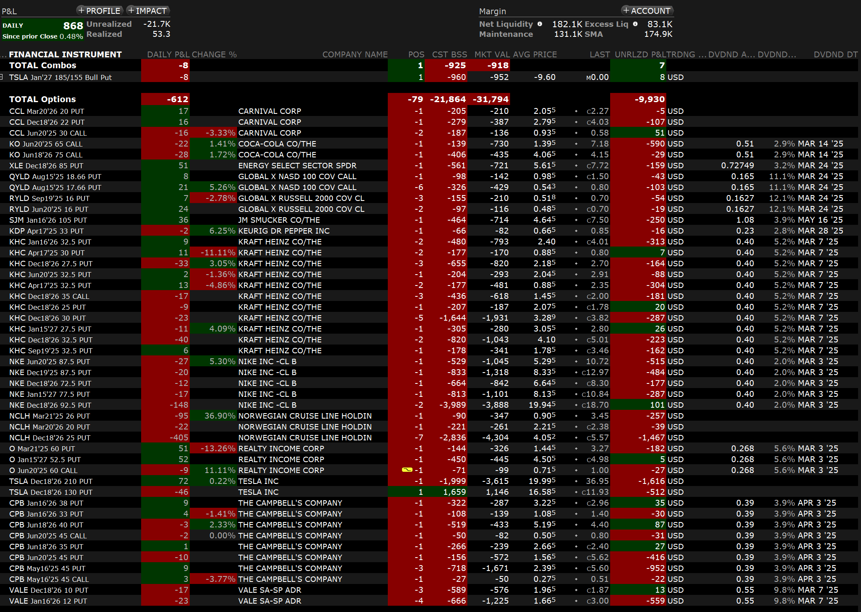Select the XLE Dec18'26 85 PUT row
This screenshot has height=612, width=861.
pyautogui.click(x=429, y=165)
